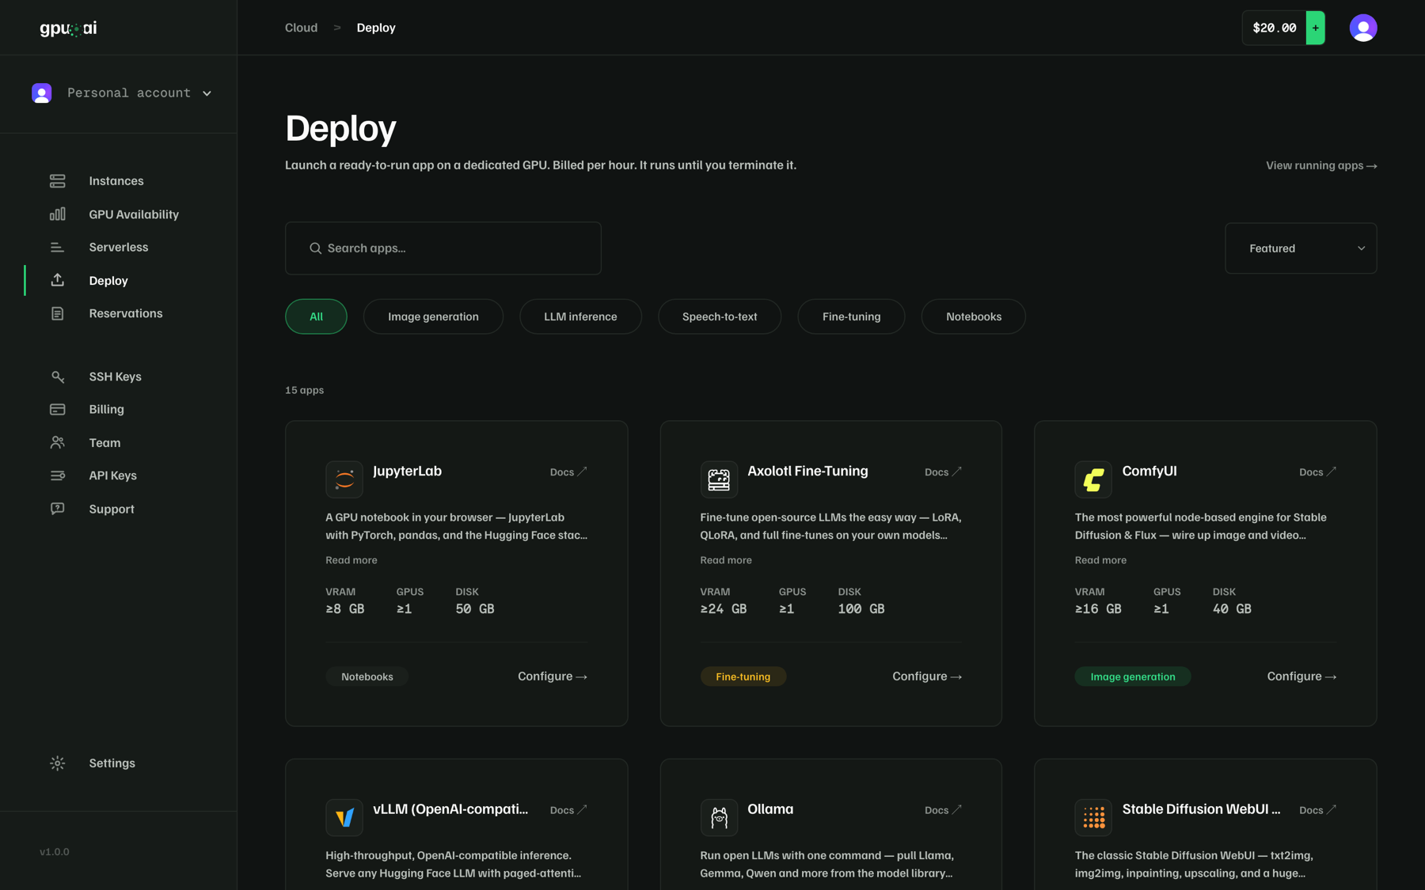Click the Serverless lines icon
The height and width of the screenshot is (890, 1425).
pos(57,248)
